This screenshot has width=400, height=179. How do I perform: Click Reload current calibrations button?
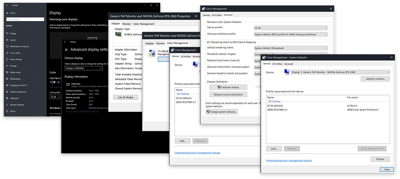(x=228, y=95)
